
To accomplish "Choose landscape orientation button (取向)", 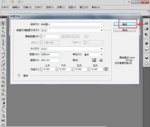I will click(101, 60).
